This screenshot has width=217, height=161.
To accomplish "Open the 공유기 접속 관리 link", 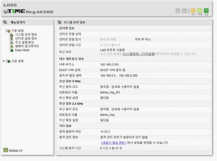I will 113,143.
